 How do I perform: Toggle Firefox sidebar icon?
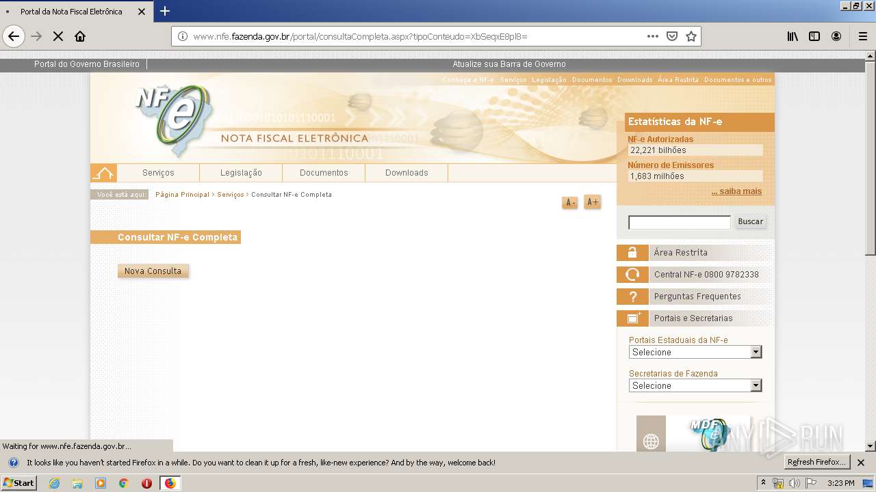(814, 36)
